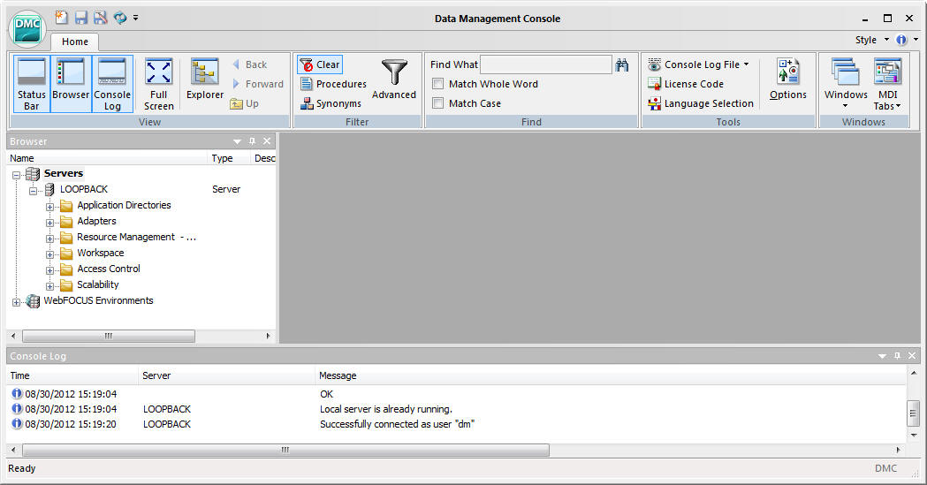The height and width of the screenshot is (485, 927).
Task: Open the Console Log panel options dropdown arrow
Action: click(x=882, y=356)
